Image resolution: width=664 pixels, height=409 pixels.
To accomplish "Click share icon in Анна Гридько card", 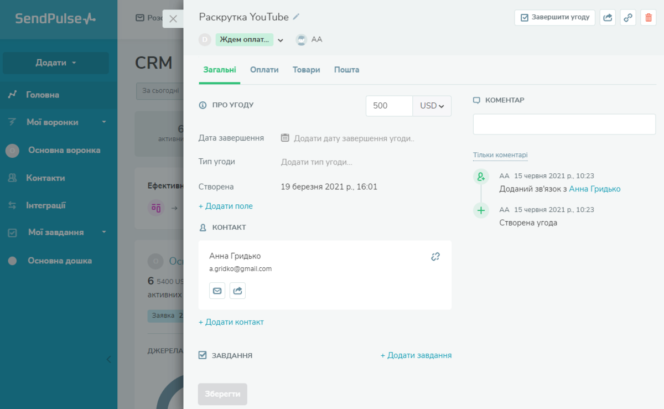I will [x=237, y=291].
